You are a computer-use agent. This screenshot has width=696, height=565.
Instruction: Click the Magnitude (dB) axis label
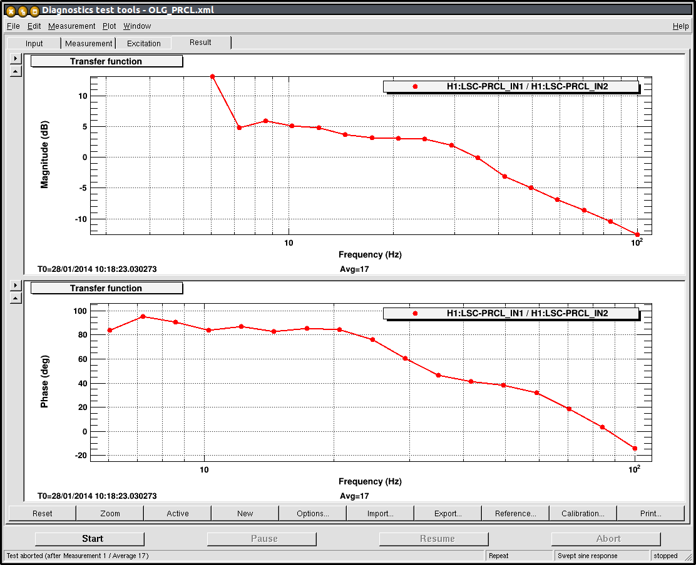[44, 154]
